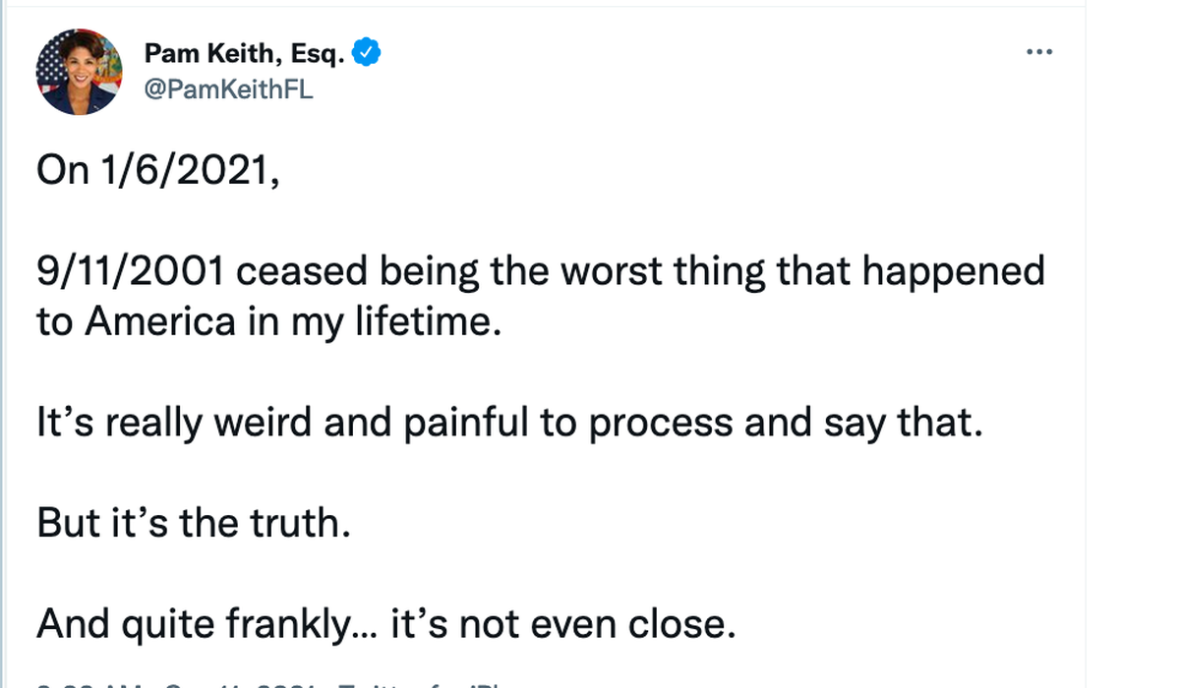Click the sentence But it's the truth
This screenshot has height=688, width=1180.
click(x=194, y=522)
